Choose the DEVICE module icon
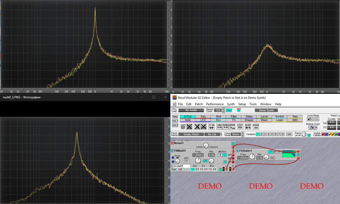The width and height of the screenshot is (340, 204). pos(232,126)
